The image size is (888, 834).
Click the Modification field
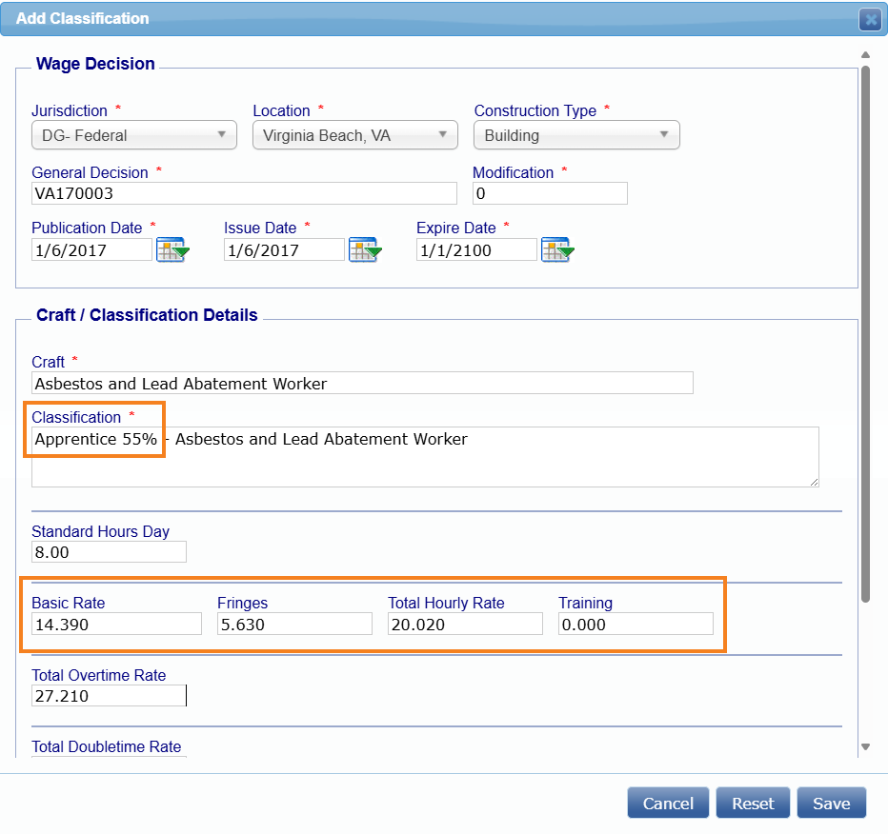(550, 193)
